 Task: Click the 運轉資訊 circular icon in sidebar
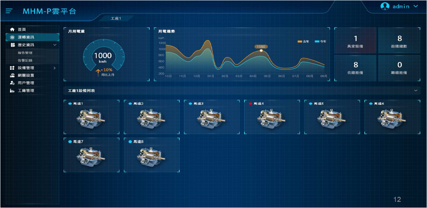pyautogui.click(x=12, y=37)
